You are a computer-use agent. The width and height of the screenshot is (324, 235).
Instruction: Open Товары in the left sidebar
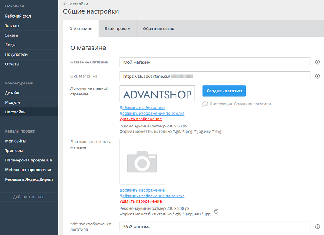click(12, 26)
